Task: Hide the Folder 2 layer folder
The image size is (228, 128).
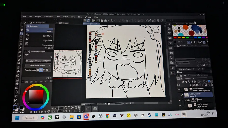Action: (x=180, y=100)
